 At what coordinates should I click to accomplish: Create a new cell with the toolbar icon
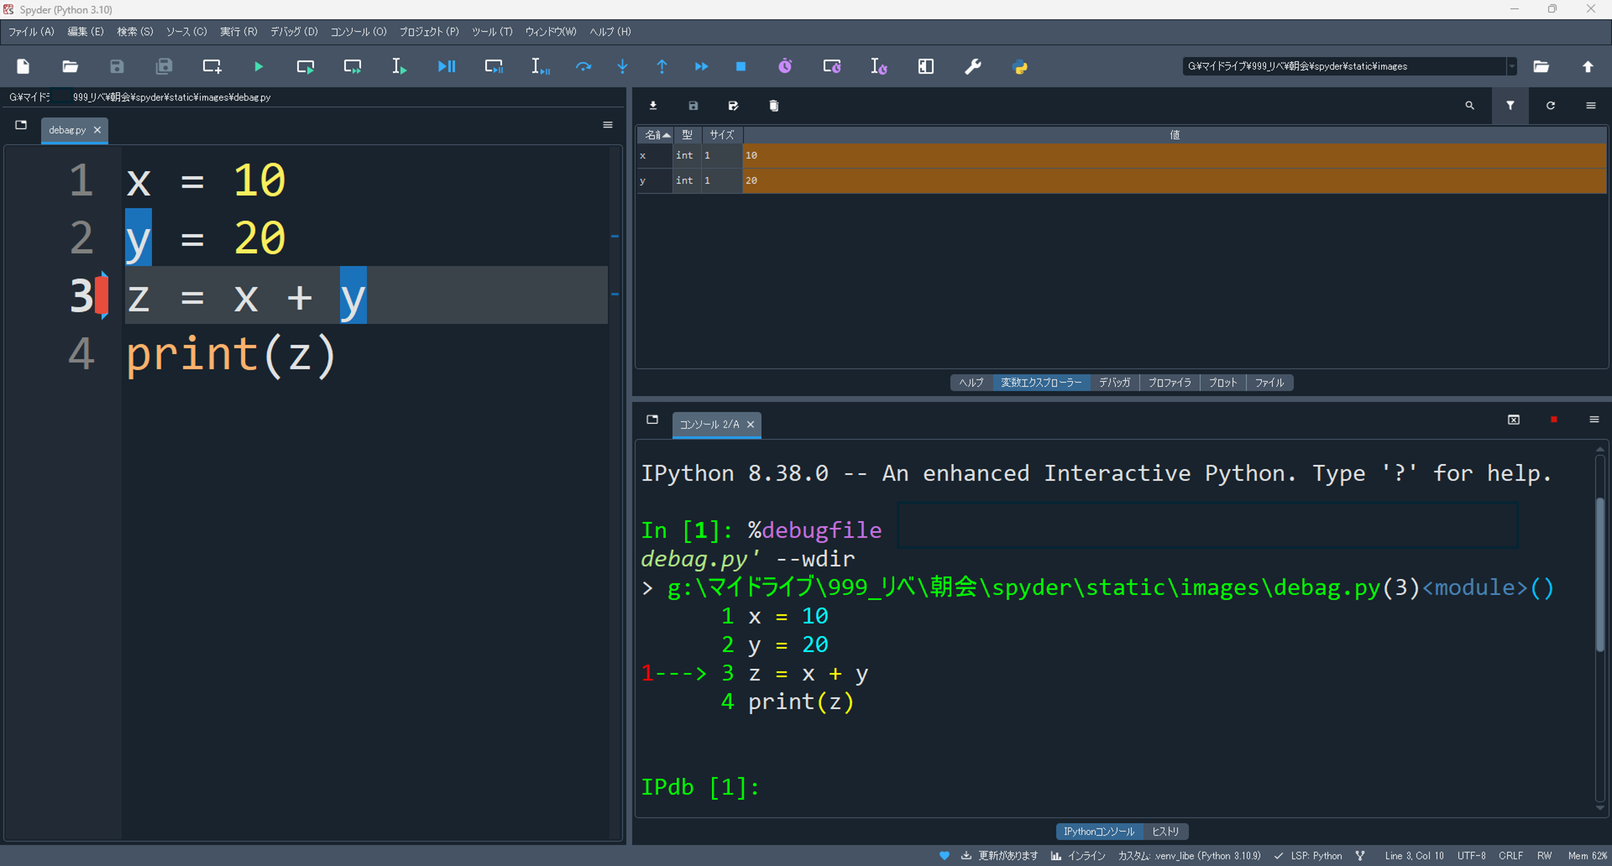click(x=211, y=66)
